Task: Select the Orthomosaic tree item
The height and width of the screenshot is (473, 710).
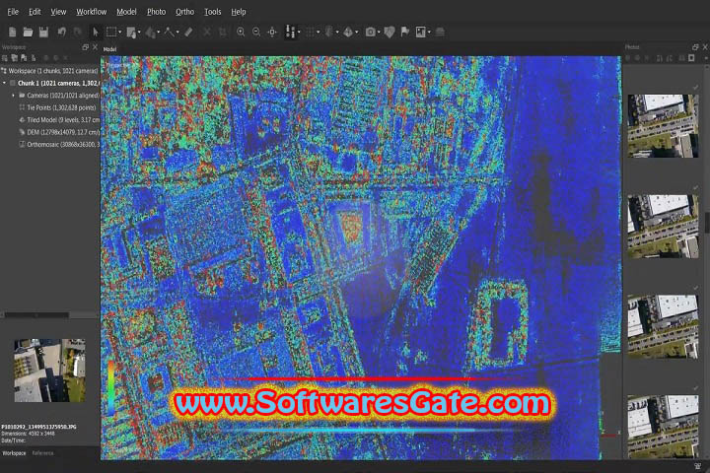Action: click(59, 145)
